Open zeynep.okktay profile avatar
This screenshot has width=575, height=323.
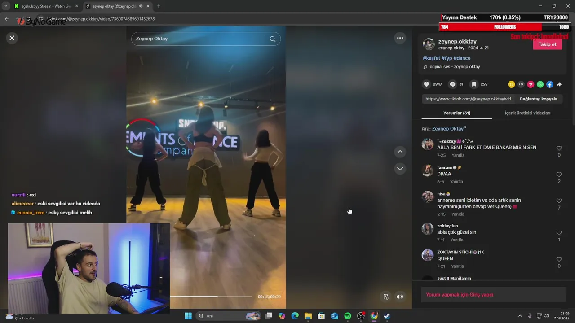point(429,44)
